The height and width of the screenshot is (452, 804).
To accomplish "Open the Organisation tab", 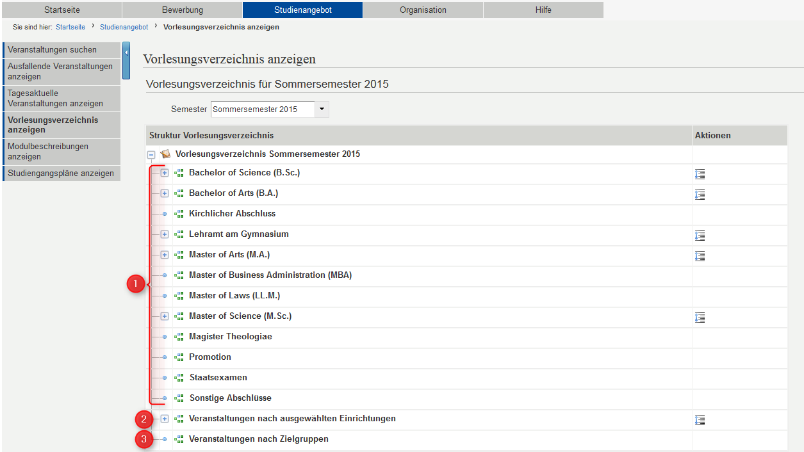I will point(423,10).
